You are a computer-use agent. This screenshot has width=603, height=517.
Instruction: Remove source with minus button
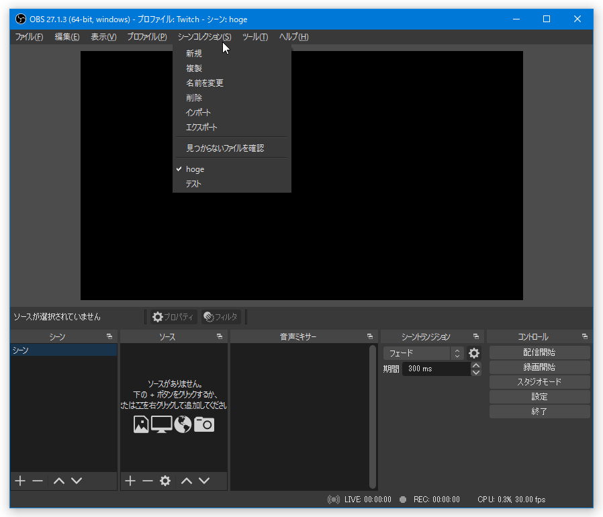tap(148, 481)
